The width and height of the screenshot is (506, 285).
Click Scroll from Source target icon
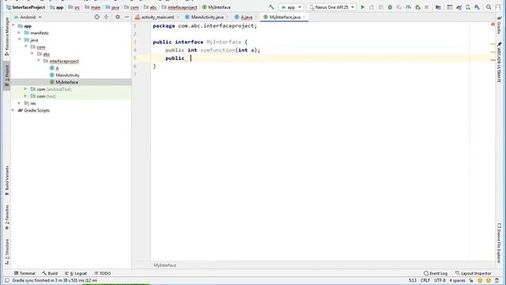click(96, 17)
